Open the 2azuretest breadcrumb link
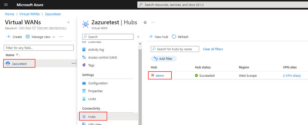The image size is (308, 125). (x=53, y=14)
